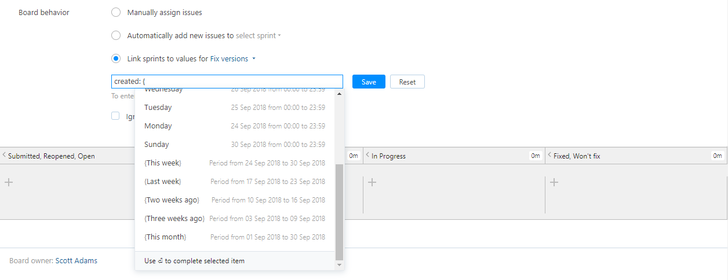The image size is (728, 280).
Task: Open Scott Adams profile link
Action: (x=77, y=261)
